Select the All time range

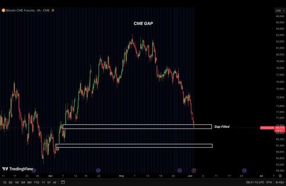pos(55,182)
